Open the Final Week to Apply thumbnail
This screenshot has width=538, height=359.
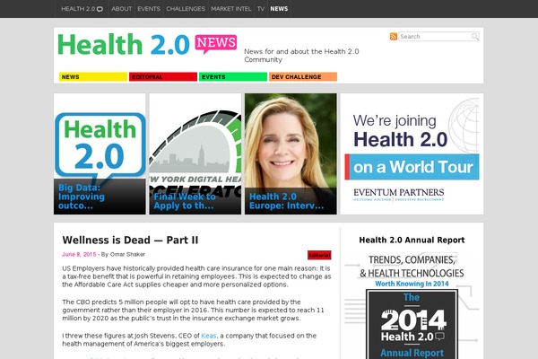195,153
